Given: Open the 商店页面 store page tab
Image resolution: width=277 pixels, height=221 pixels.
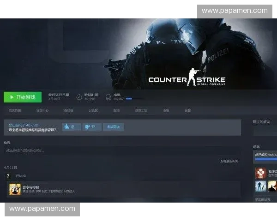Looking at the screenshot, I should click(x=15, y=110).
